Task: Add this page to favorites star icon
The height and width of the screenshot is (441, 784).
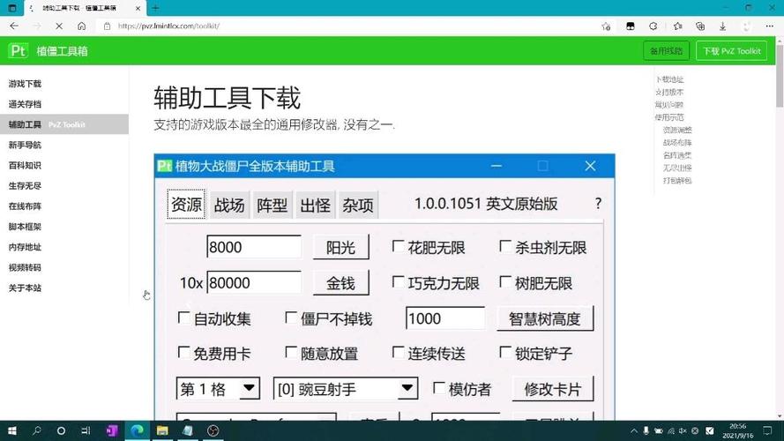Action: click(606, 26)
